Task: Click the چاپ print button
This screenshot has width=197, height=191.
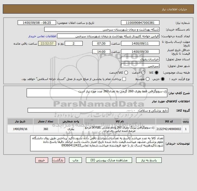Action: (x=75, y=160)
